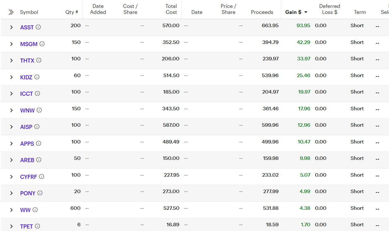Viewport: 389px width, 231px height.
Task: Sort table by Total Cost header
Action: pos(171,9)
